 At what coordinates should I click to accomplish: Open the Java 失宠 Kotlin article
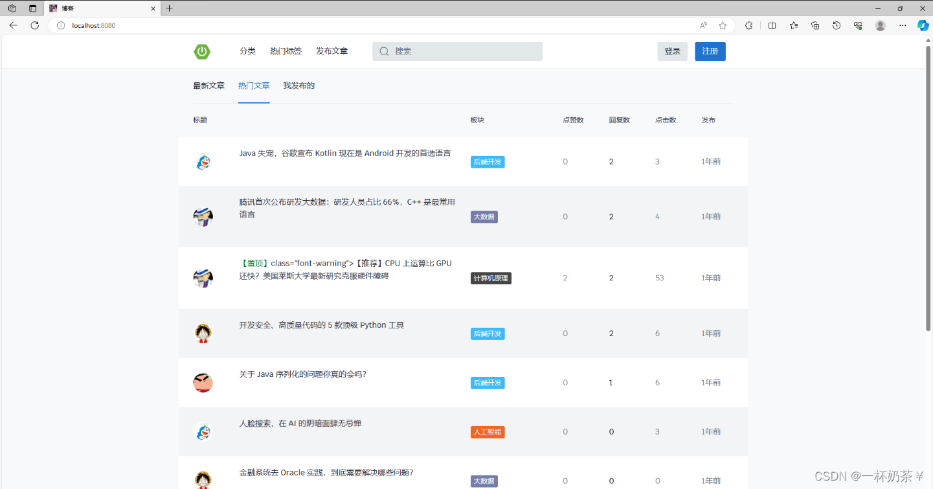[x=345, y=154]
